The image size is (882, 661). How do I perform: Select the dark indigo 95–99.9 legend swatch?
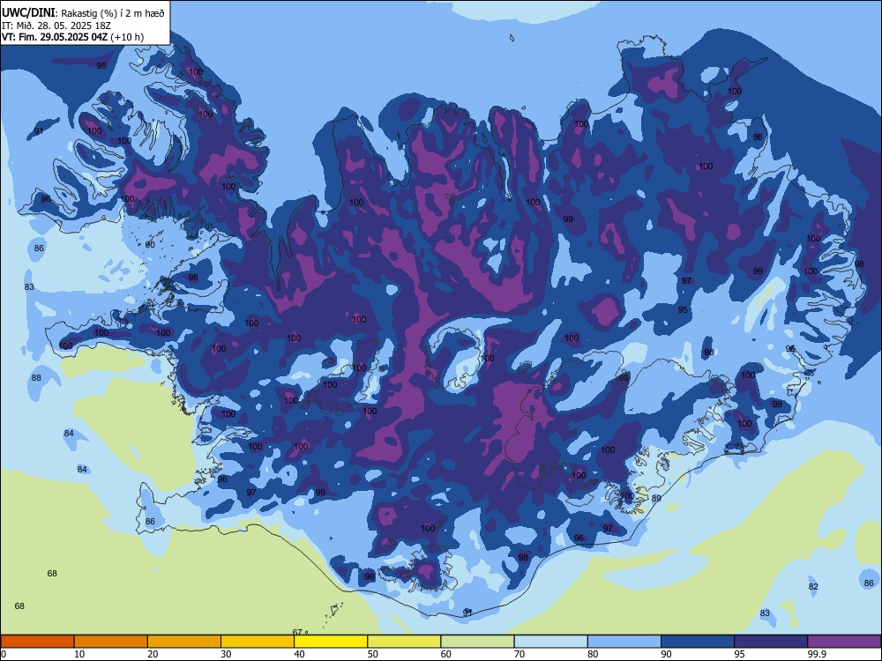[x=771, y=642]
